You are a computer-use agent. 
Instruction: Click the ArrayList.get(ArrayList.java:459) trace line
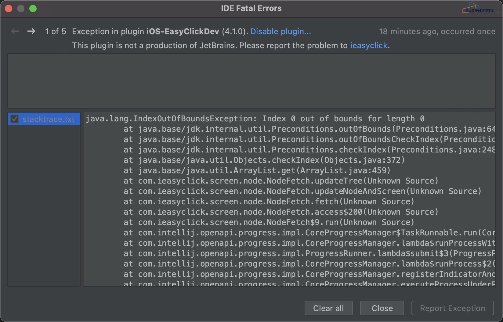(257, 170)
